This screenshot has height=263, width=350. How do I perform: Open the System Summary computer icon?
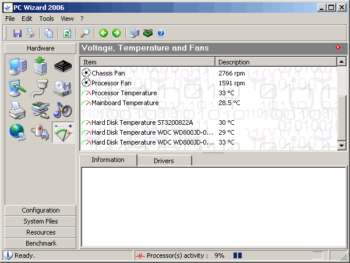click(18, 67)
